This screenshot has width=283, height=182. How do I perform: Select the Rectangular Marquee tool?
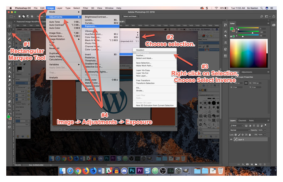click(x=10, y=30)
